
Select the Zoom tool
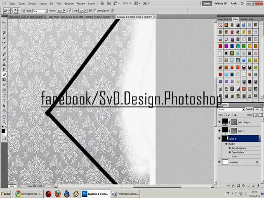click(x=4, y=122)
